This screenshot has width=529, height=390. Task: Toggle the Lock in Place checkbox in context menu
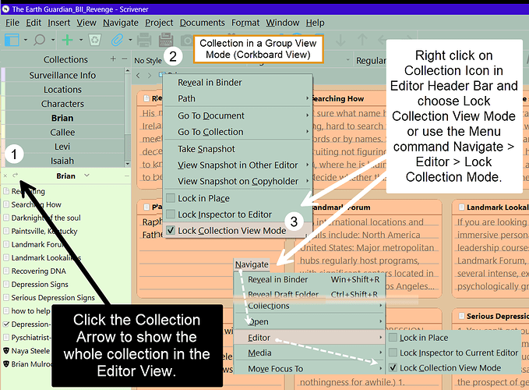coord(171,198)
